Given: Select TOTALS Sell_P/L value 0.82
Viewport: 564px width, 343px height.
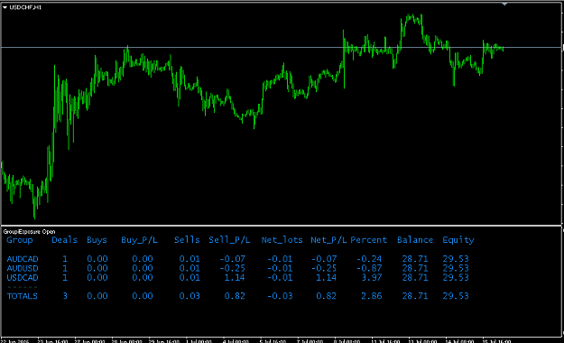Looking at the screenshot, I should pos(235,296).
